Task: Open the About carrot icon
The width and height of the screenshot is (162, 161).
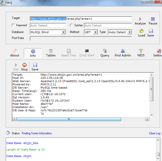Action: click(15, 51)
